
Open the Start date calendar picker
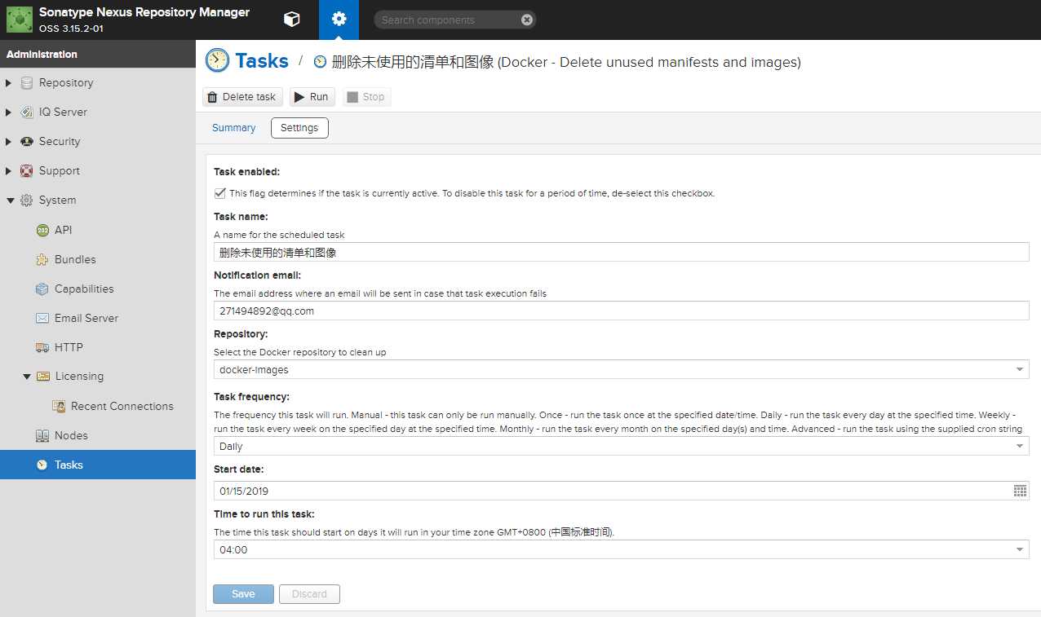pos(1020,491)
